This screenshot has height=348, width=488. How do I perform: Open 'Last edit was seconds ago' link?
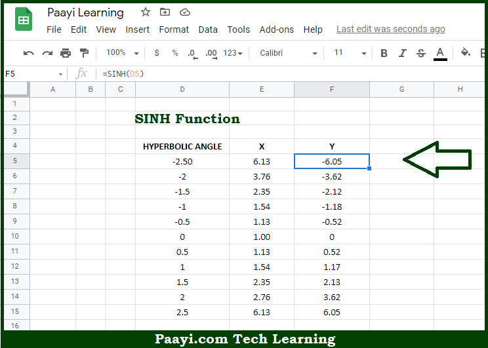tap(390, 29)
